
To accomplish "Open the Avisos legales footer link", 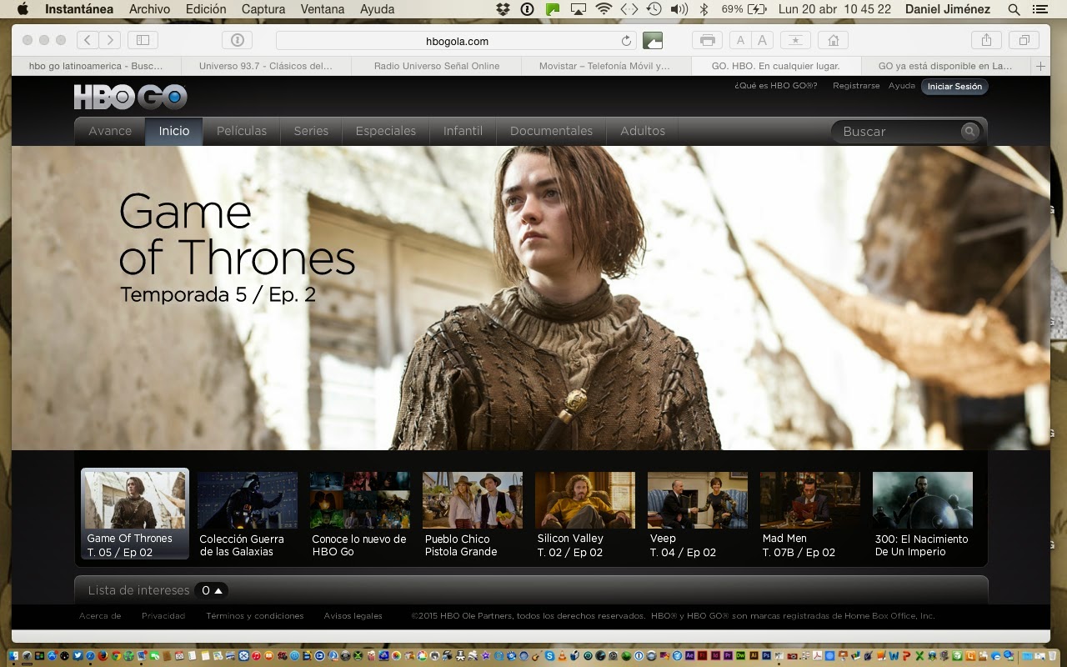I will click(x=353, y=616).
